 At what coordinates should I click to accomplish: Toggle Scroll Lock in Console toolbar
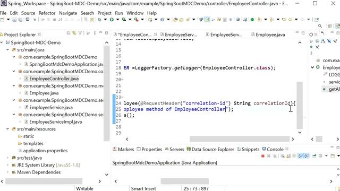pos(288,156)
